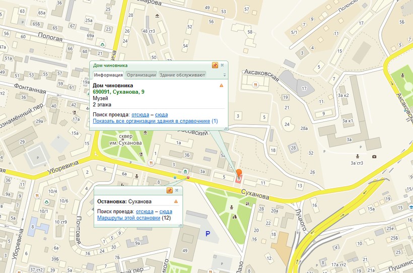Screen dimensions: 413x273
Task: Pin the Дом чиновника info popup
Action: [x=215, y=65]
